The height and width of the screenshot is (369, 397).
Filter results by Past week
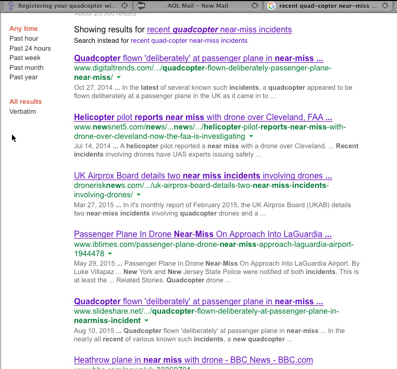25,58
